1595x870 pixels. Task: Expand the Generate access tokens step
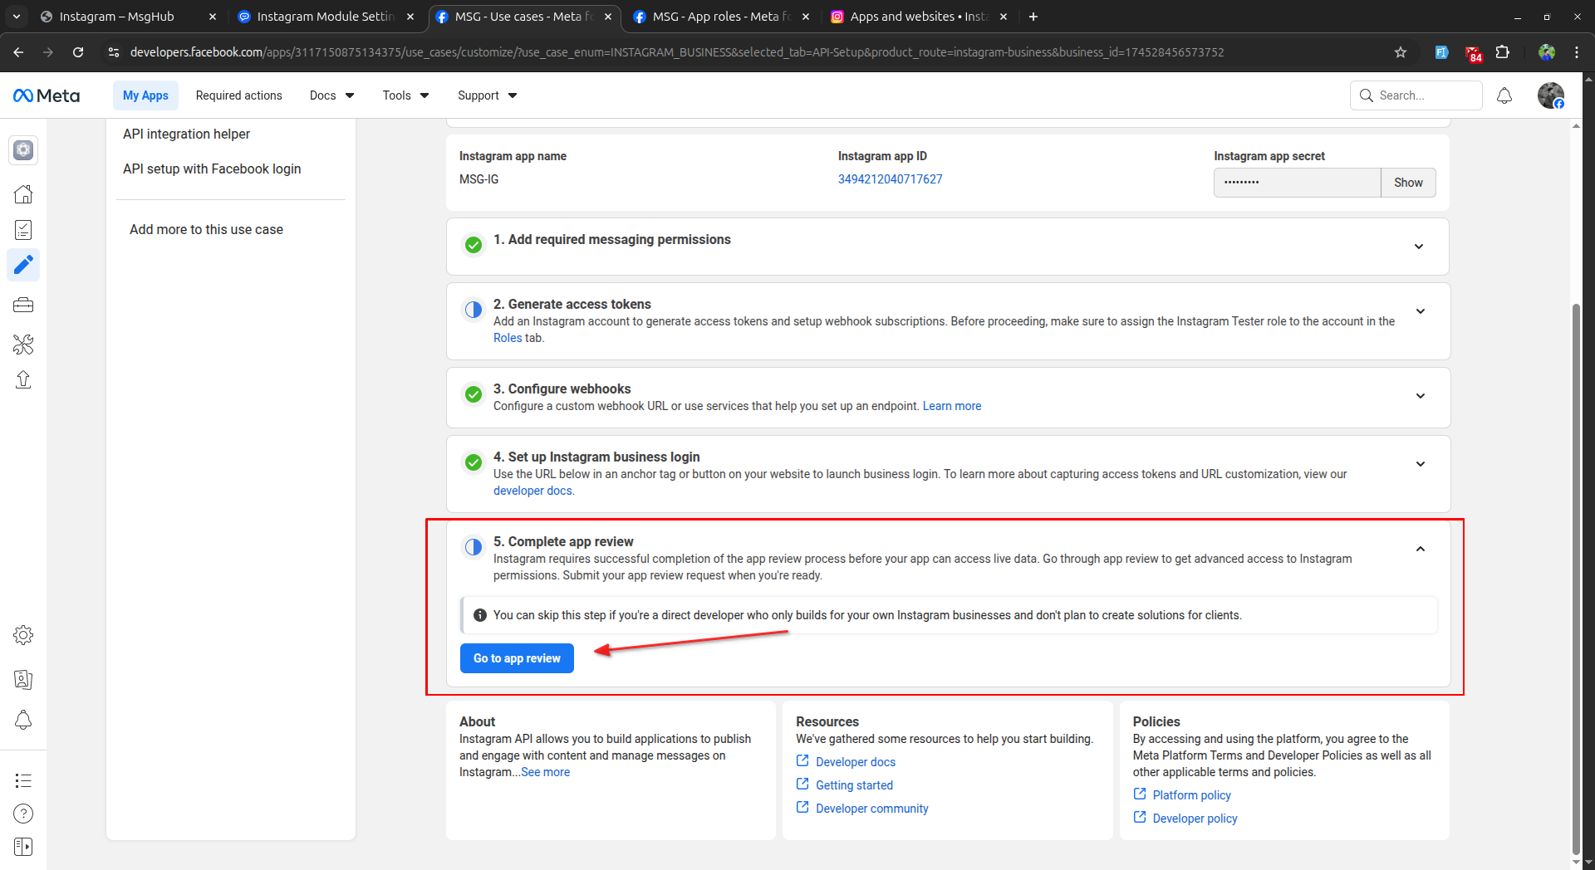1420,311
